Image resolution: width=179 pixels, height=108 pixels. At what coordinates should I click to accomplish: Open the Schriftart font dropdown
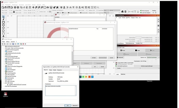tap(65, 10)
